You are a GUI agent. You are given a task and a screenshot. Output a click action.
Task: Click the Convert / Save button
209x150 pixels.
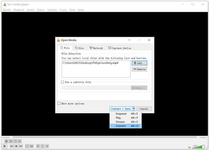121,109
